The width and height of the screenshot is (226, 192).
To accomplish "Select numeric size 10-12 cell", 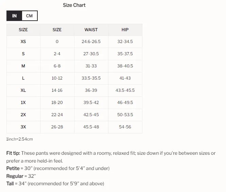I will (57, 78).
